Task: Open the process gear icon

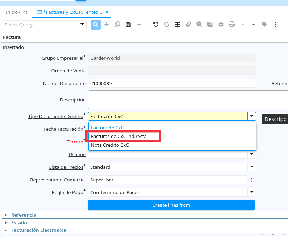Action: pos(221,24)
